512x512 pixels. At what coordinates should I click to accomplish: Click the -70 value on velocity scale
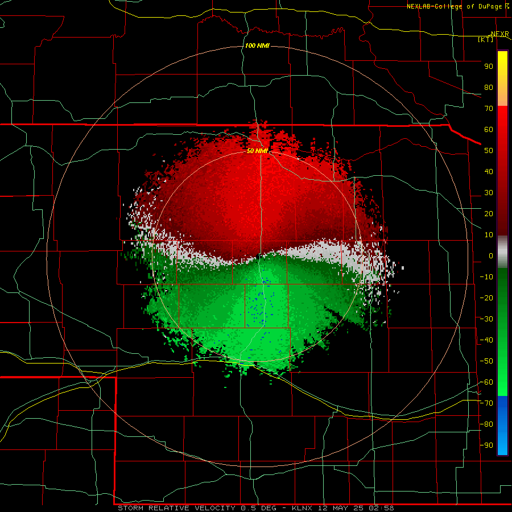[486, 403]
